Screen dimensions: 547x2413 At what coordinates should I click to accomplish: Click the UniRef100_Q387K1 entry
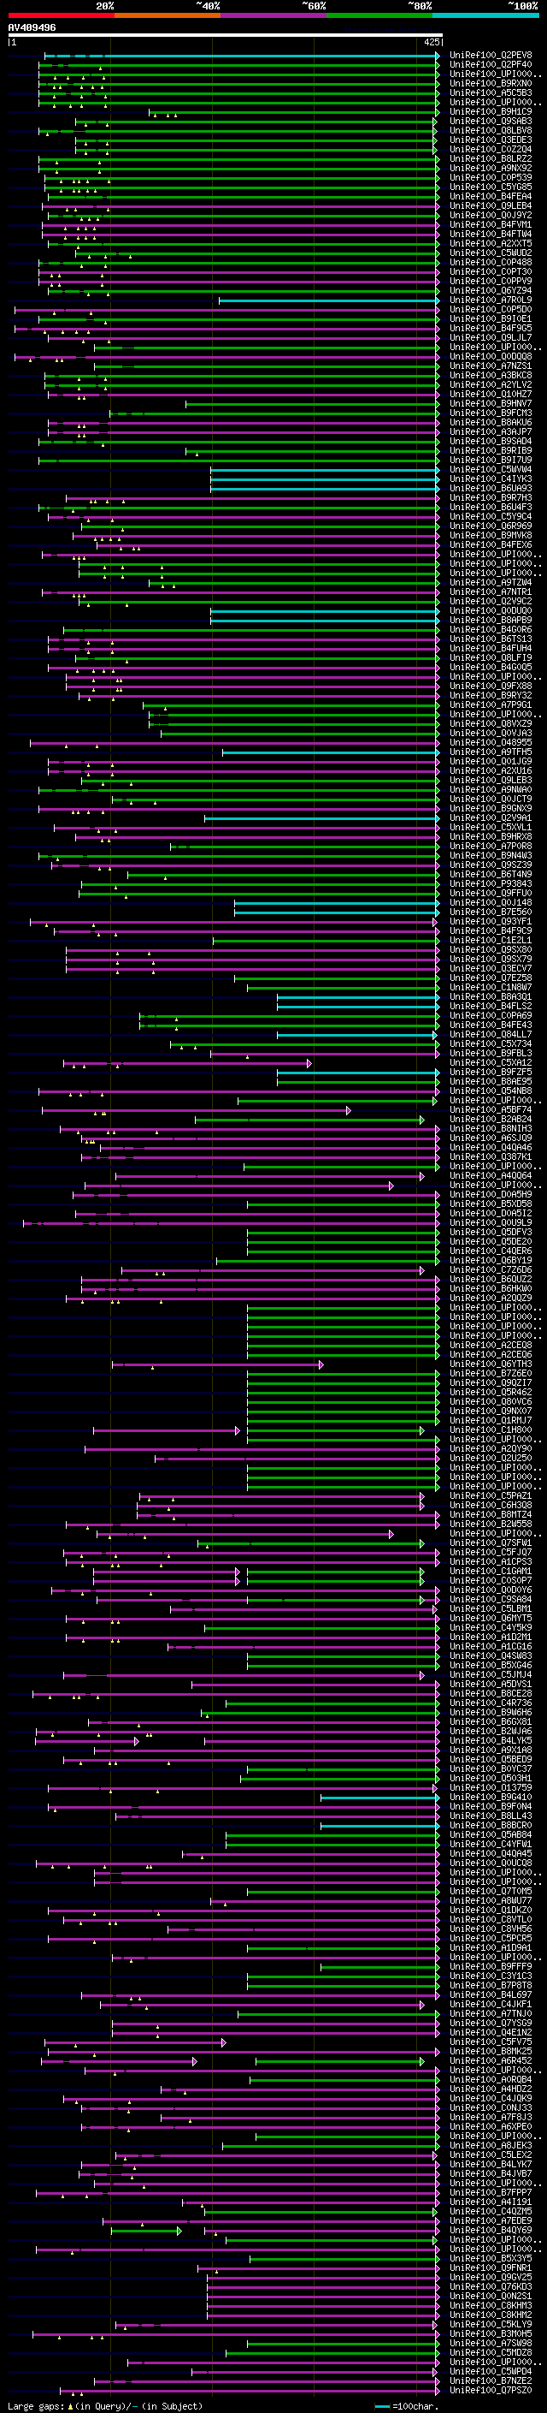tap(490, 1157)
